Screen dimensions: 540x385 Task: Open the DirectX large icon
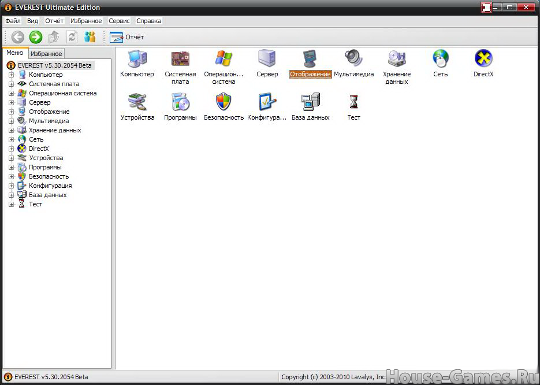pyautogui.click(x=483, y=58)
